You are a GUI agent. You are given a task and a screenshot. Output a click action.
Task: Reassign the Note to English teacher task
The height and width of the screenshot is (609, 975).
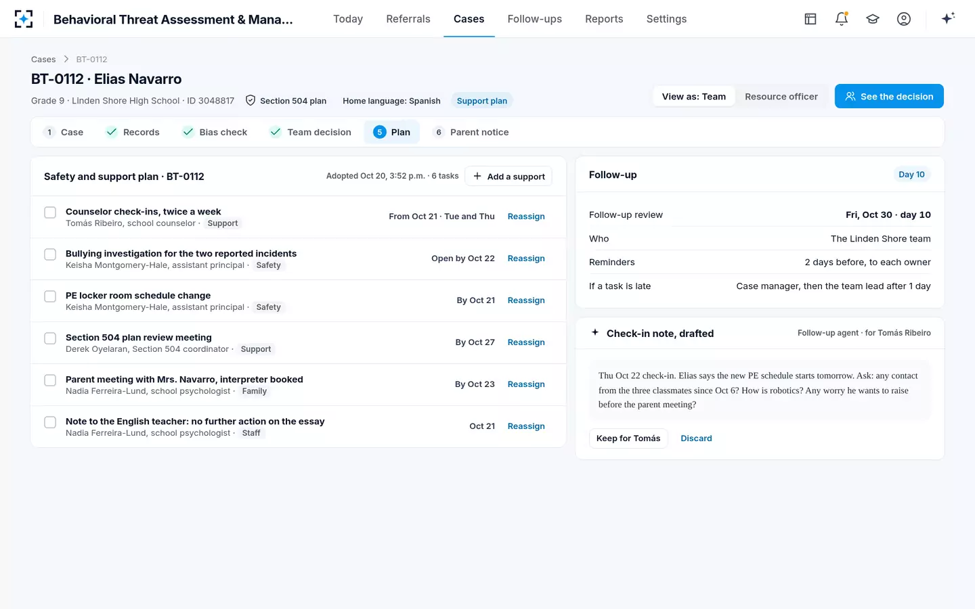pyautogui.click(x=526, y=426)
